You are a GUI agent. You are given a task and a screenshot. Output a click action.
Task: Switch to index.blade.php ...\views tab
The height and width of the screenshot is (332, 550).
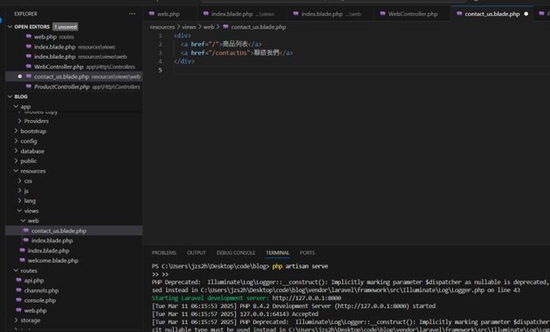[242, 14]
